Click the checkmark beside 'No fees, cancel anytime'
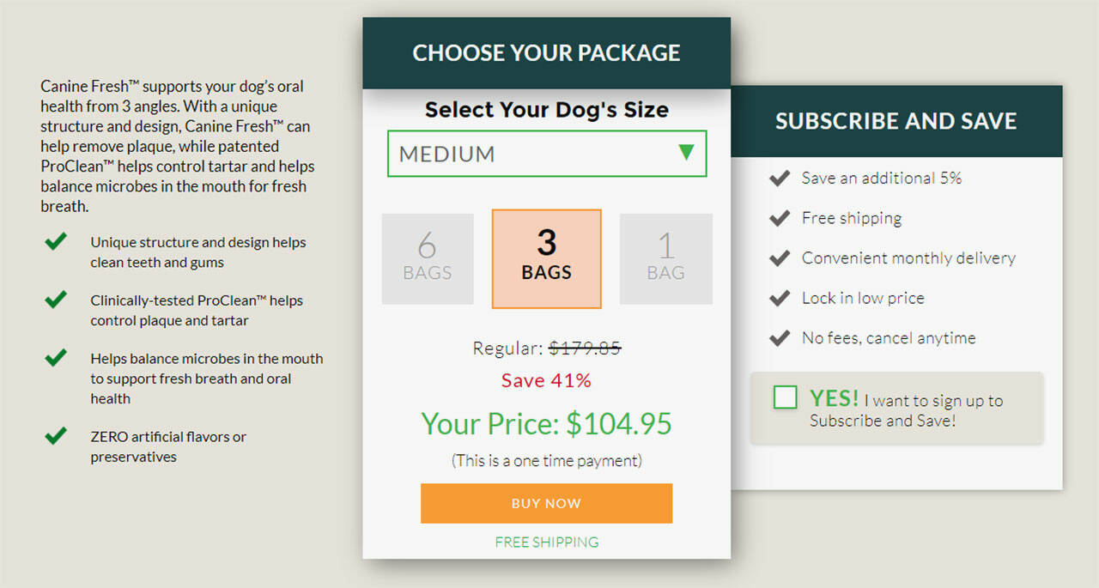1099x588 pixels. tap(780, 338)
